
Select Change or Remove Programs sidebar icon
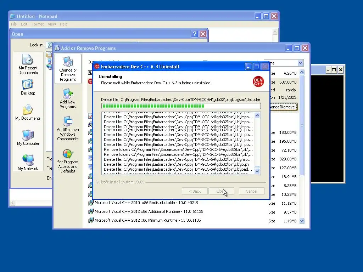click(x=68, y=69)
